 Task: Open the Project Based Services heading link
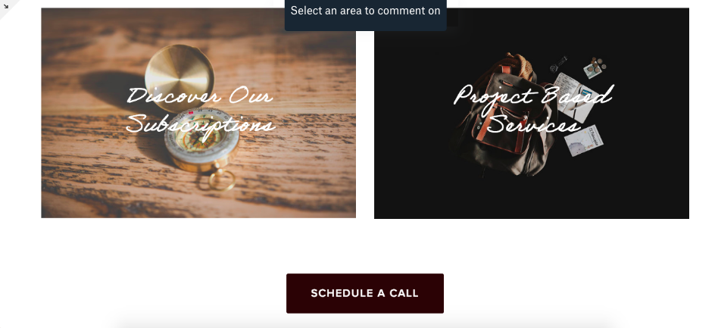[533, 110]
